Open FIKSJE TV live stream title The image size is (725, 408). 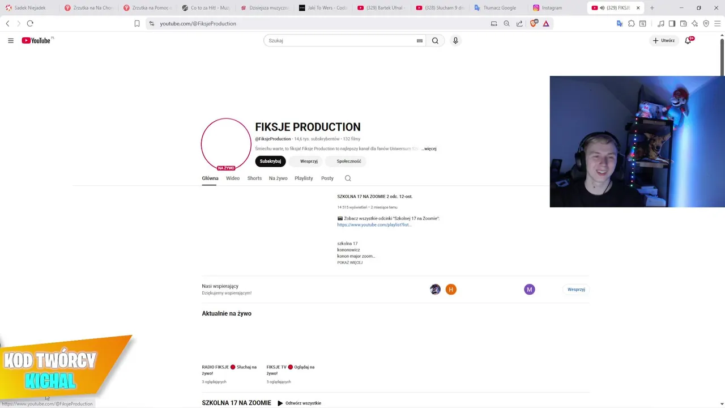click(291, 370)
